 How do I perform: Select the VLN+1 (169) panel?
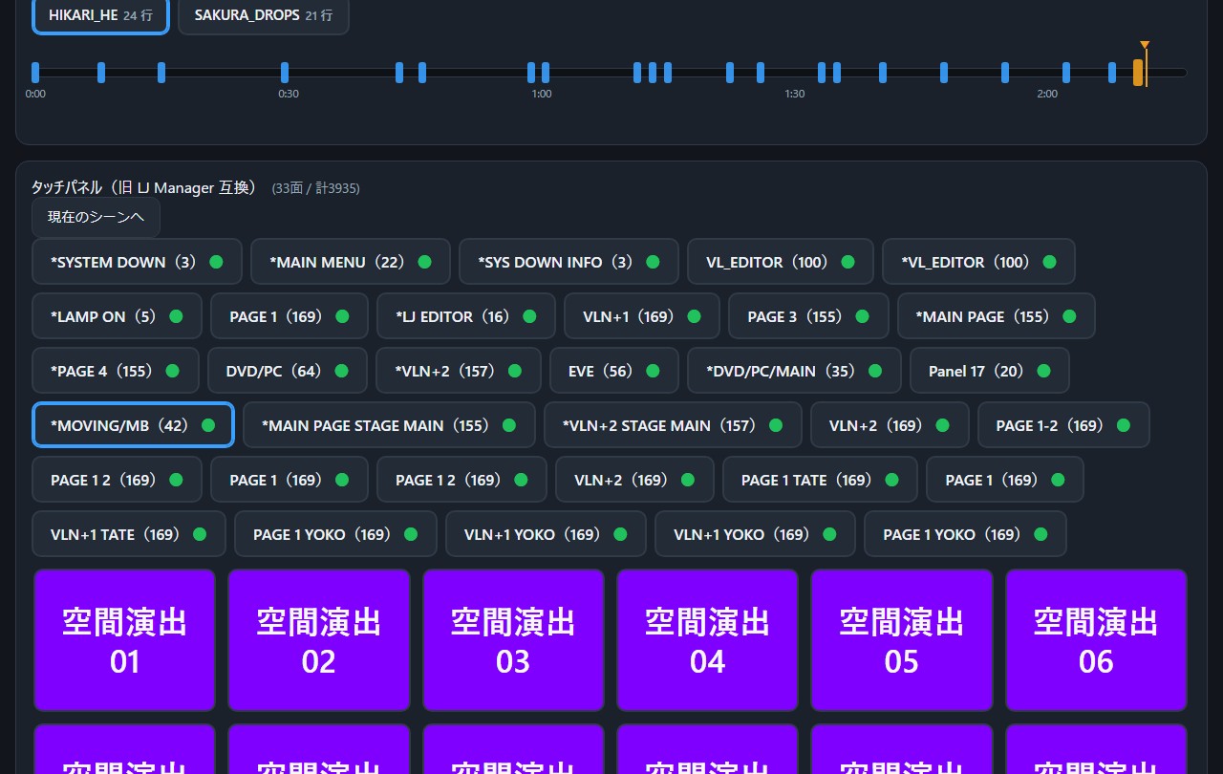[x=642, y=316]
